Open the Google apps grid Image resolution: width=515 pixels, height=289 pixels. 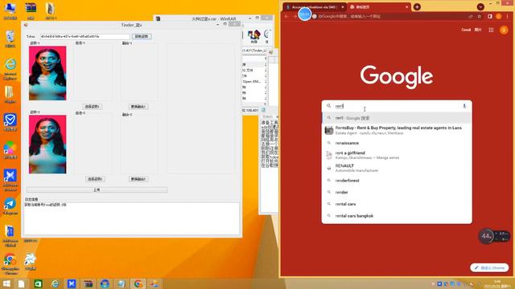[x=491, y=30]
